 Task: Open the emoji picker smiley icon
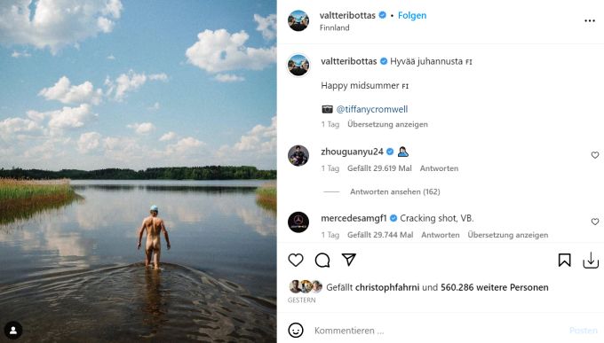[x=296, y=331]
